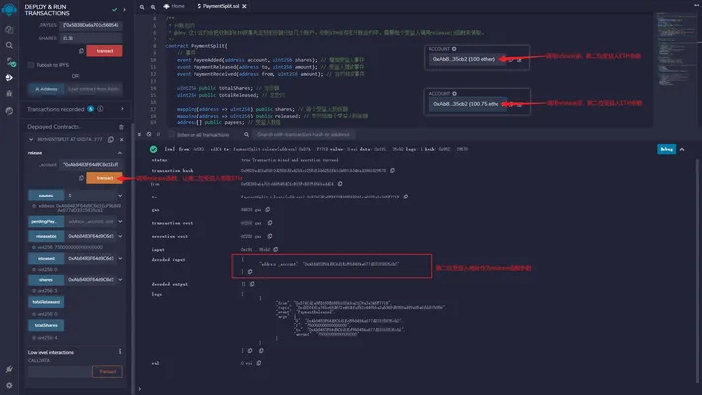702x395 pixels.
Task: Click the orange release transact button
Action: click(105, 178)
